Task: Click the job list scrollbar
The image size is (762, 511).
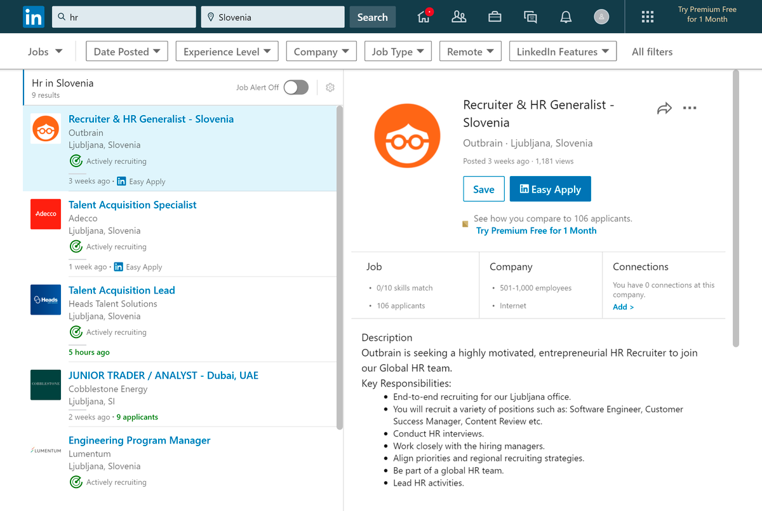Action: tap(340, 267)
